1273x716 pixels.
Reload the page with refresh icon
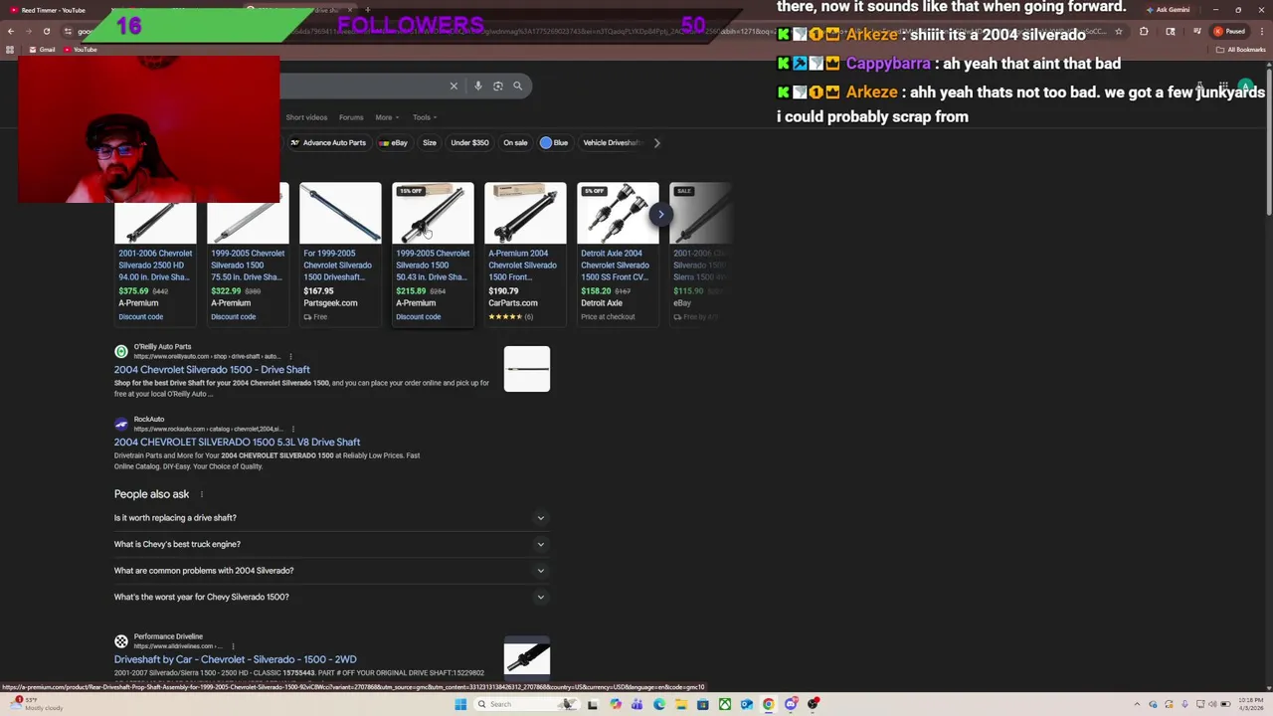pos(46,31)
